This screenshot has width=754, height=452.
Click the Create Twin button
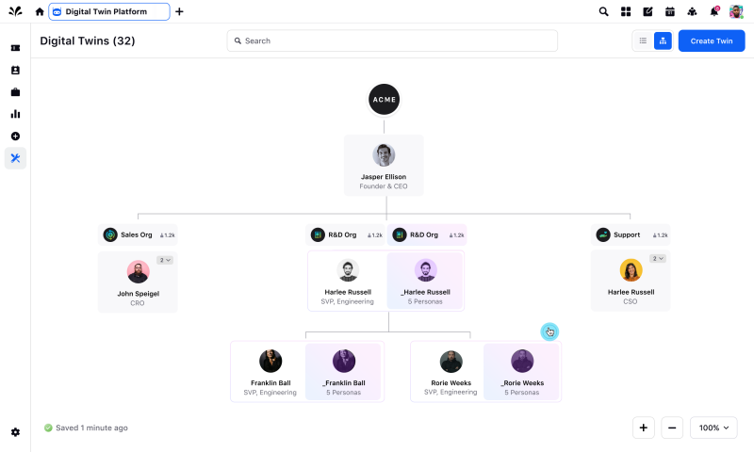click(x=711, y=40)
